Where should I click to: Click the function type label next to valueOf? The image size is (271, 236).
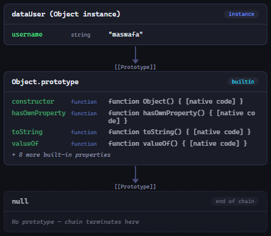(x=84, y=144)
